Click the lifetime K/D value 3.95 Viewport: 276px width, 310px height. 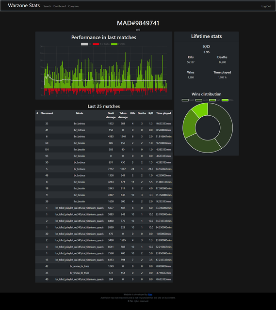click(x=206, y=52)
